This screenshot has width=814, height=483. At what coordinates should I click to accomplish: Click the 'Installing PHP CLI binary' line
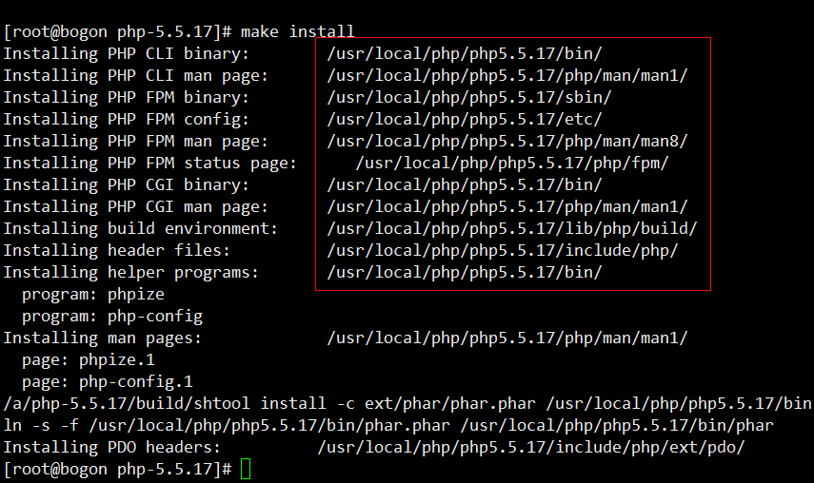coord(126,54)
